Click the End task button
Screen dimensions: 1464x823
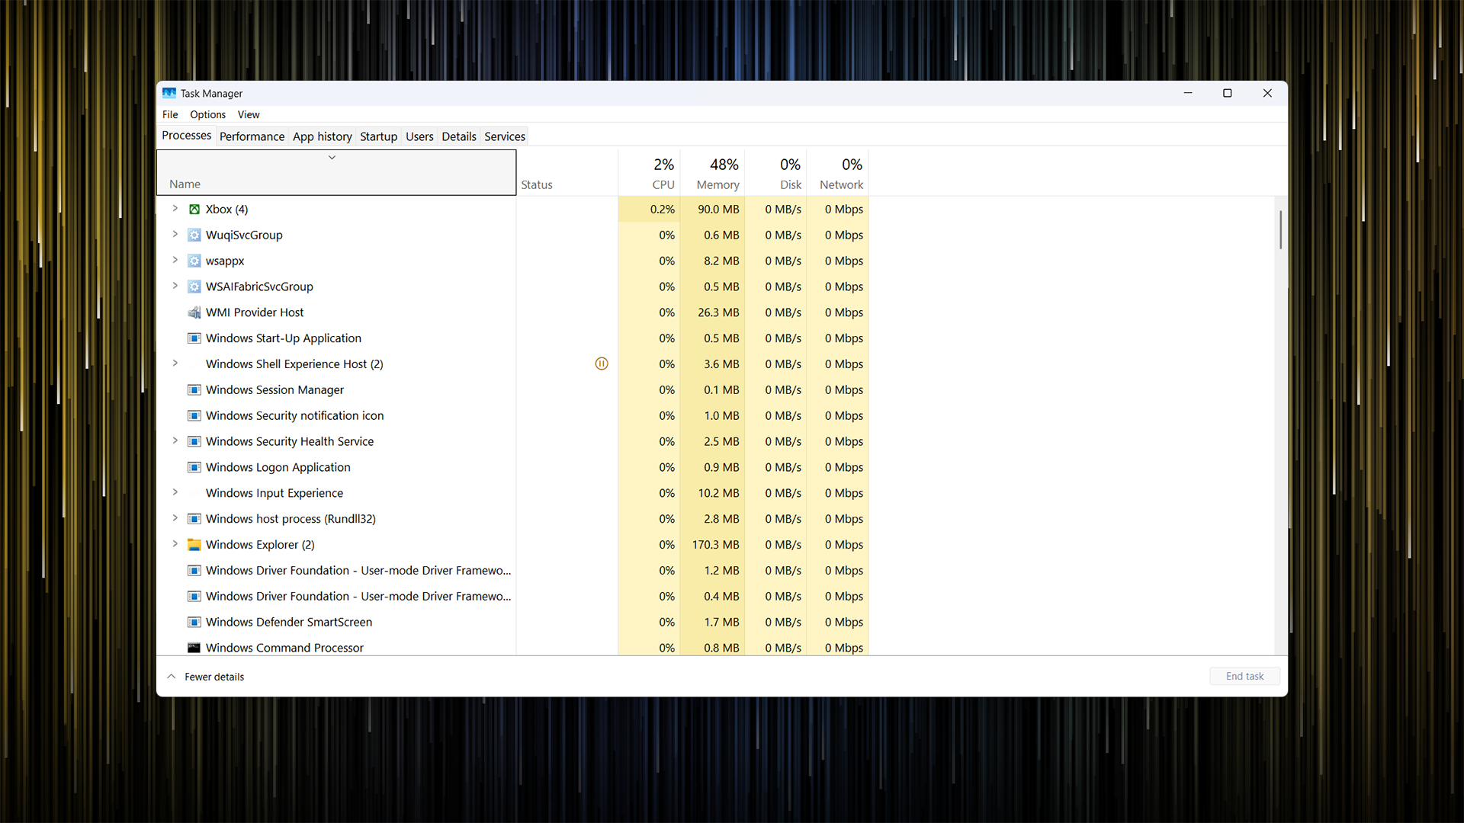(x=1244, y=677)
